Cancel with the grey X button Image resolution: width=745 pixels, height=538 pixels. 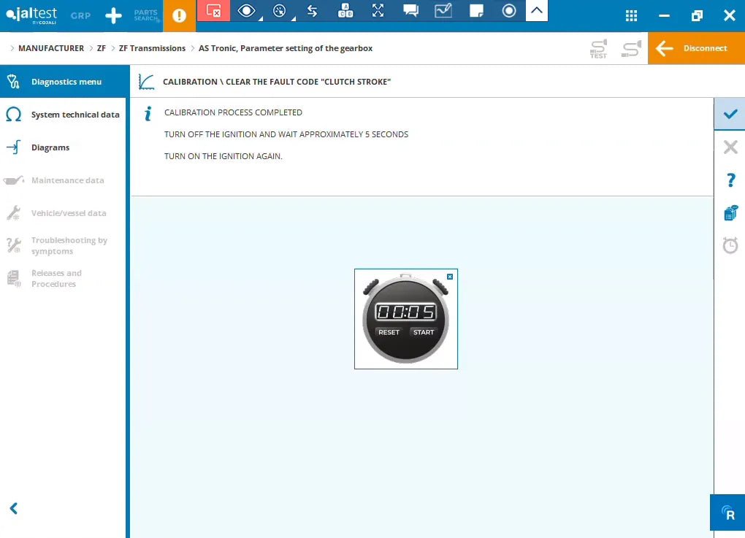(x=730, y=147)
